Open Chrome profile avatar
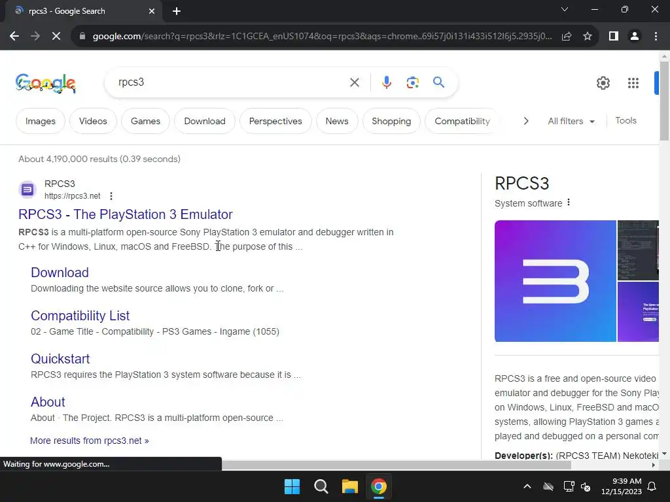The height and width of the screenshot is (502, 670). (x=635, y=37)
